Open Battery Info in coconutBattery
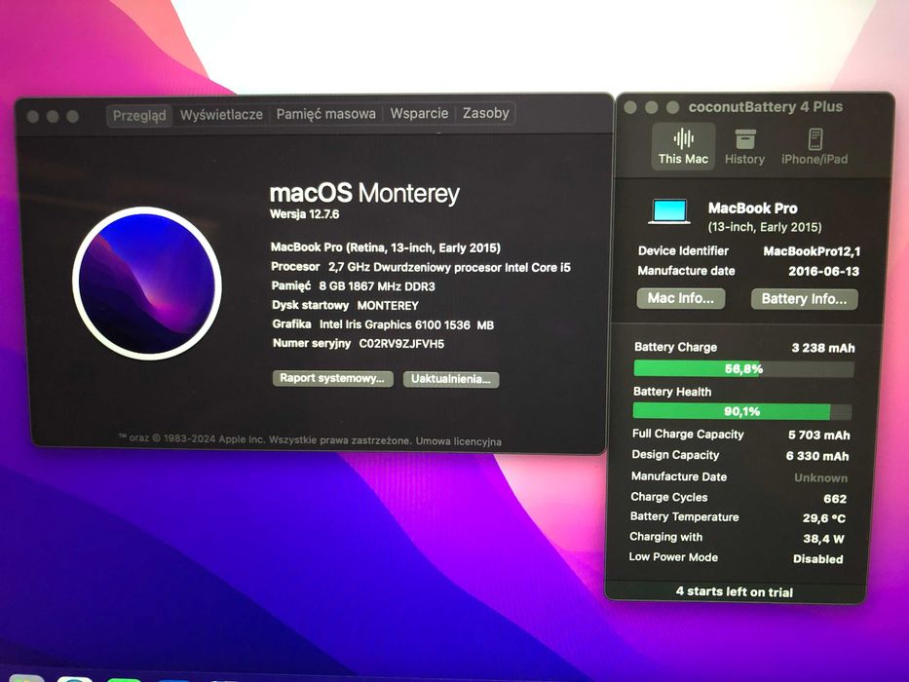The height and width of the screenshot is (682, 909). 804,299
